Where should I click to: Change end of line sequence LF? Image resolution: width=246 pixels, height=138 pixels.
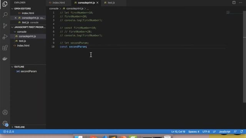pyautogui.click(x=214, y=131)
